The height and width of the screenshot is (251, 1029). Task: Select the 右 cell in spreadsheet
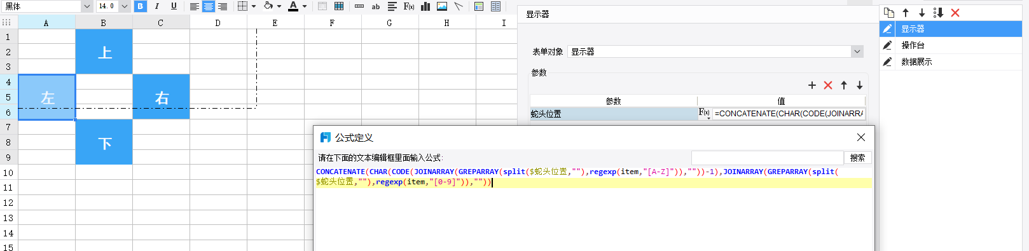[x=162, y=97]
